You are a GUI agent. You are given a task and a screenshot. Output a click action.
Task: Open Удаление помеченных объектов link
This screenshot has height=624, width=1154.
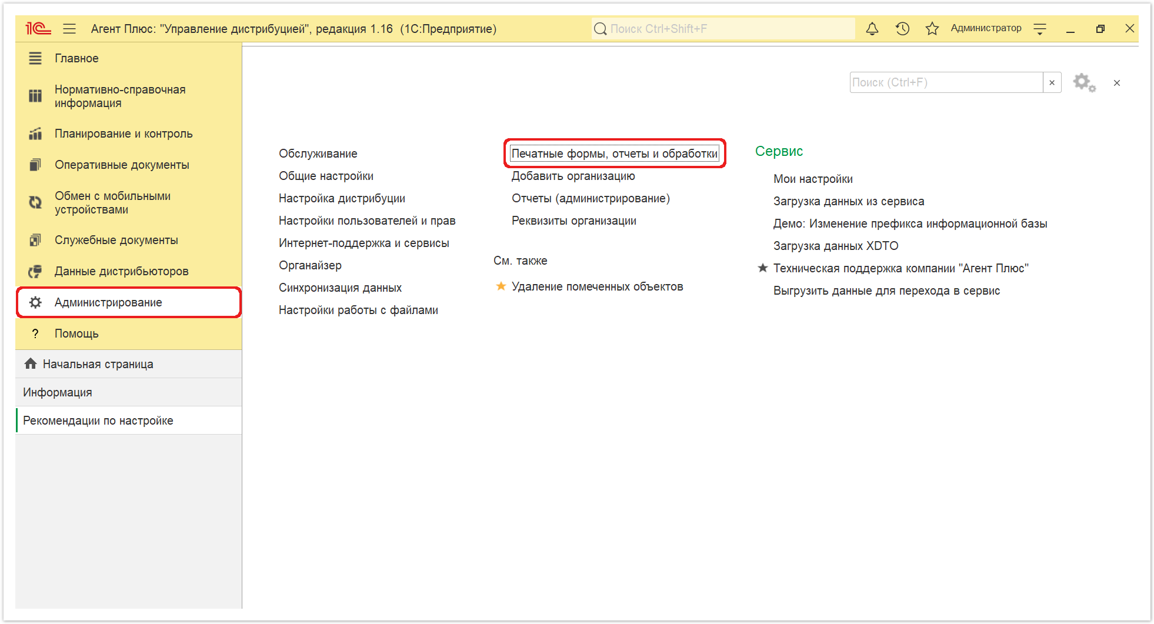click(598, 286)
